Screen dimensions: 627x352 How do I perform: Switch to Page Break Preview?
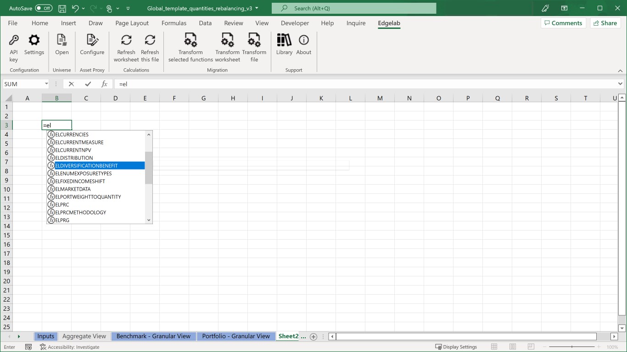pos(532,347)
